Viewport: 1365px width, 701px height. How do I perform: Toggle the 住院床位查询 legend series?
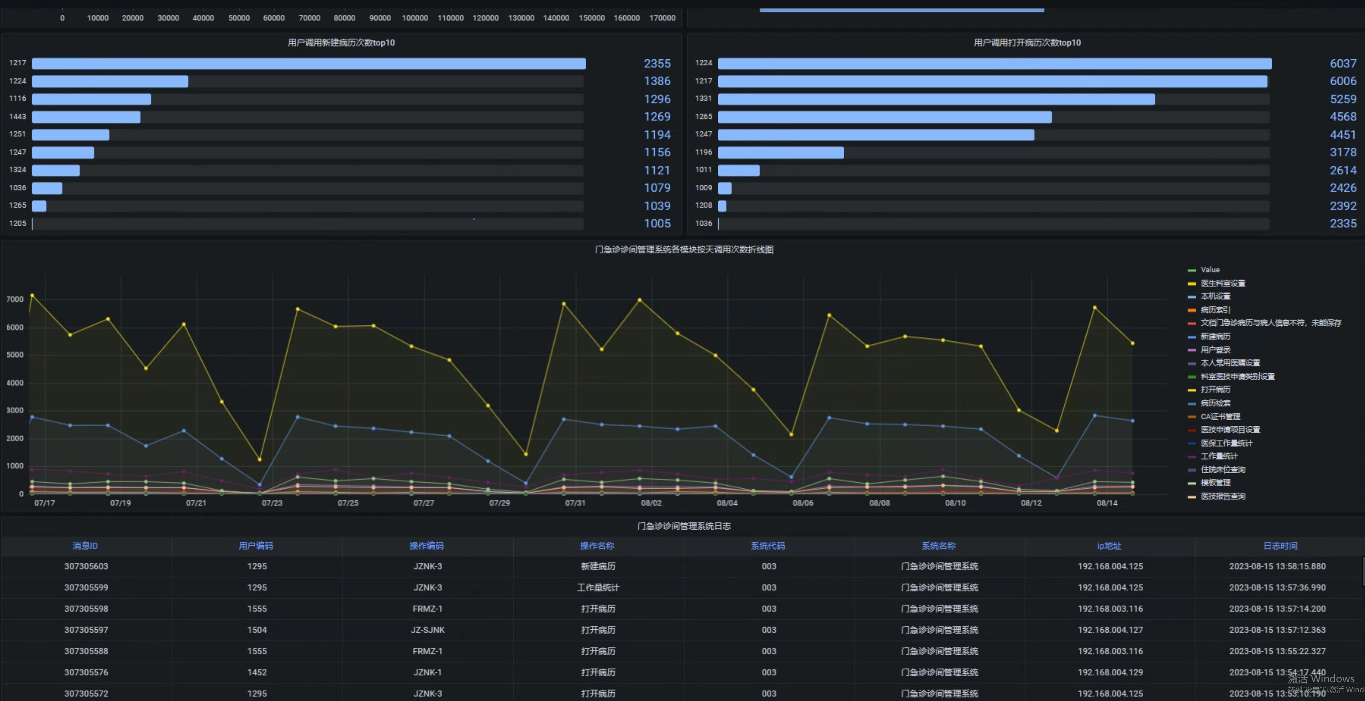(1223, 470)
